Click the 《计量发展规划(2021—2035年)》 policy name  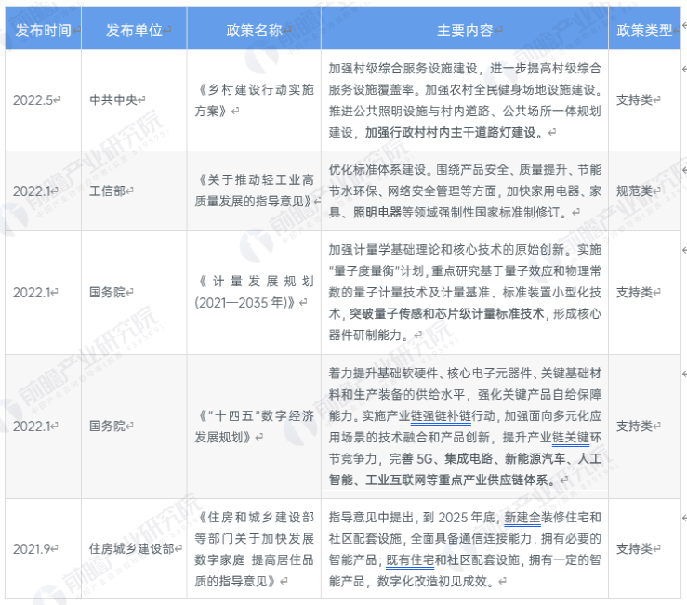tap(253, 292)
